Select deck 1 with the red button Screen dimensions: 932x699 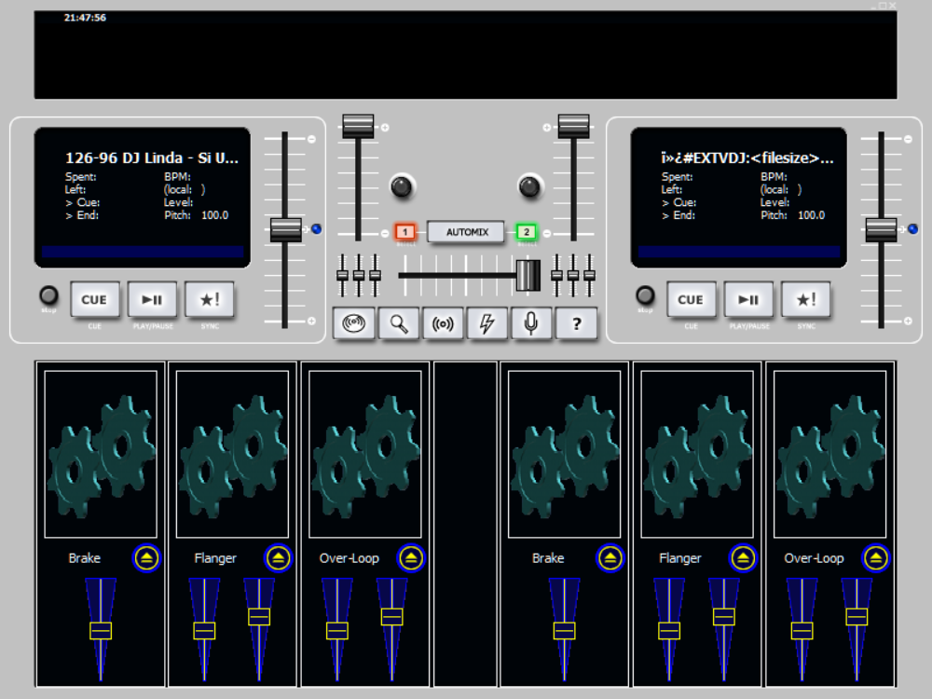(x=405, y=232)
